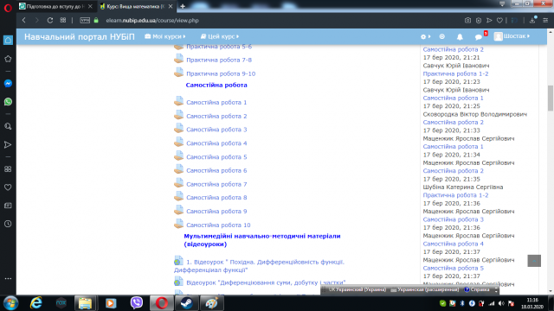Open Навчальний портал НУБіП home link
The width and height of the screenshot is (554, 311).
[79, 36]
